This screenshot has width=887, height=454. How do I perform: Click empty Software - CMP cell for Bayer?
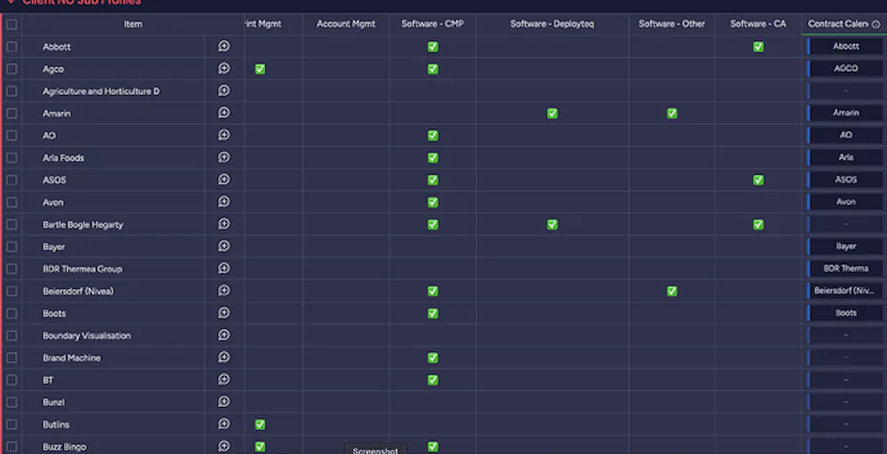tap(433, 247)
